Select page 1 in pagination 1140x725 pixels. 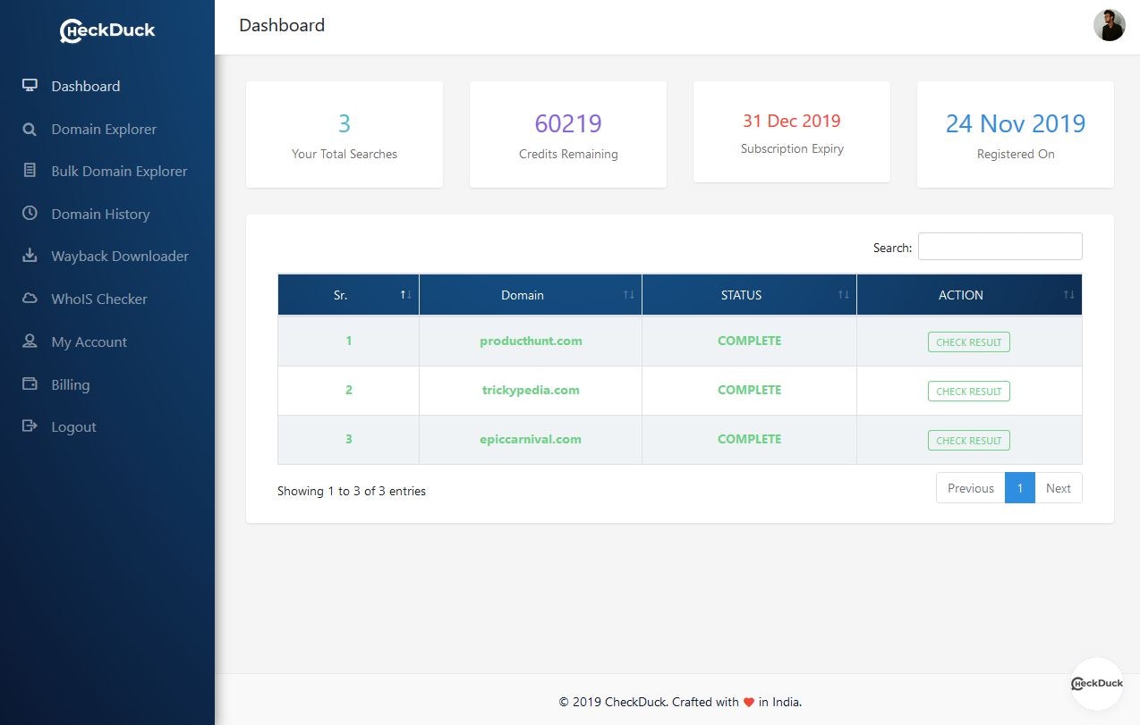click(x=1020, y=488)
